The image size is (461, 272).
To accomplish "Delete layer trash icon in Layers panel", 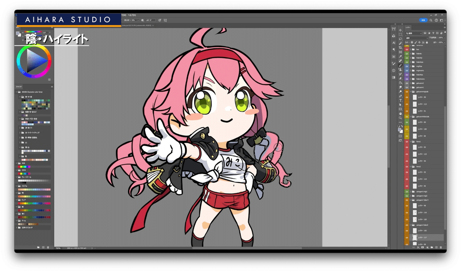I will coord(441,247).
